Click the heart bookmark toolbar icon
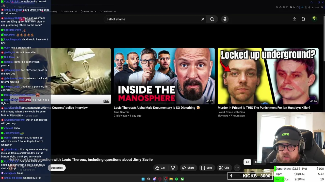This screenshot has width=325, height=182. pos(298,7)
